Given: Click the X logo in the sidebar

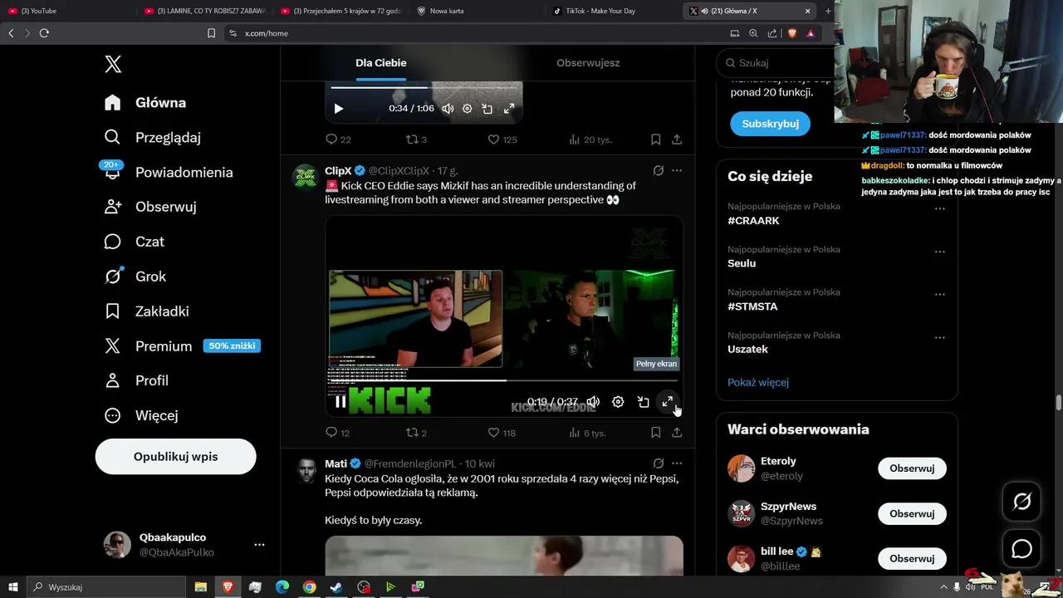Looking at the screenshot, I should click(113, 64).
